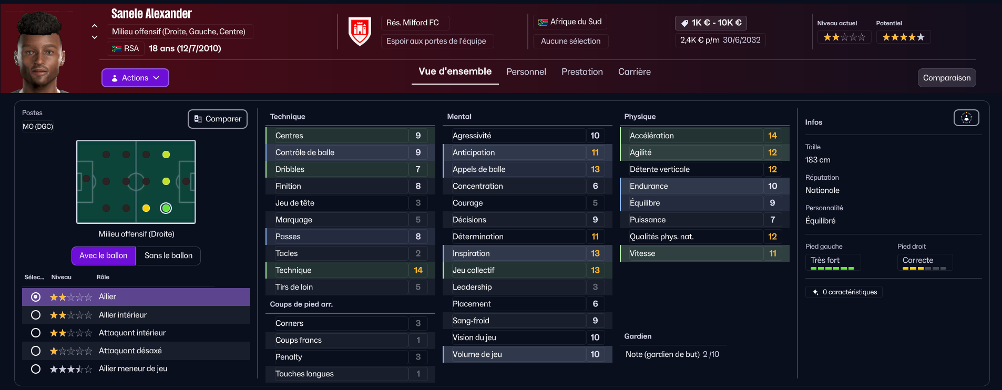The height and width of the screenshot is (390, 1002).
Task: Click the compare icon inside the Comparer button
Action: click(198, 119)
